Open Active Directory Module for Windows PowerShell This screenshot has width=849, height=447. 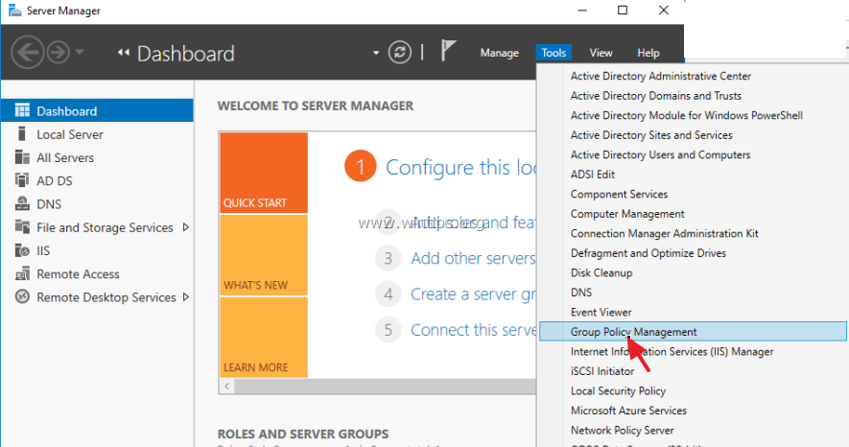pyautogui.click(x=687, y=115)
